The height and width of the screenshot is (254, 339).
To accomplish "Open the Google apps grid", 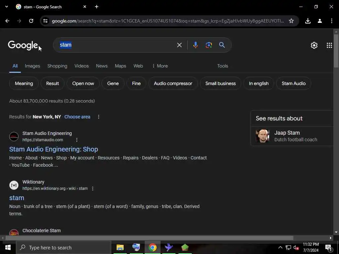I will 329,45.
